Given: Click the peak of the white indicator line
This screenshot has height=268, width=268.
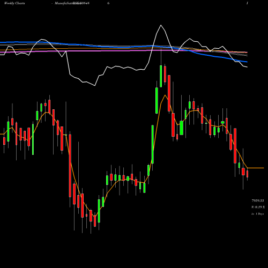Looking at the screenshot, I should pyautogui.click(x=161, y=25).
